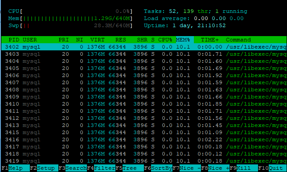Screen dimensions: 287x172
Task: Start process Search with F3
Action: 73,168
